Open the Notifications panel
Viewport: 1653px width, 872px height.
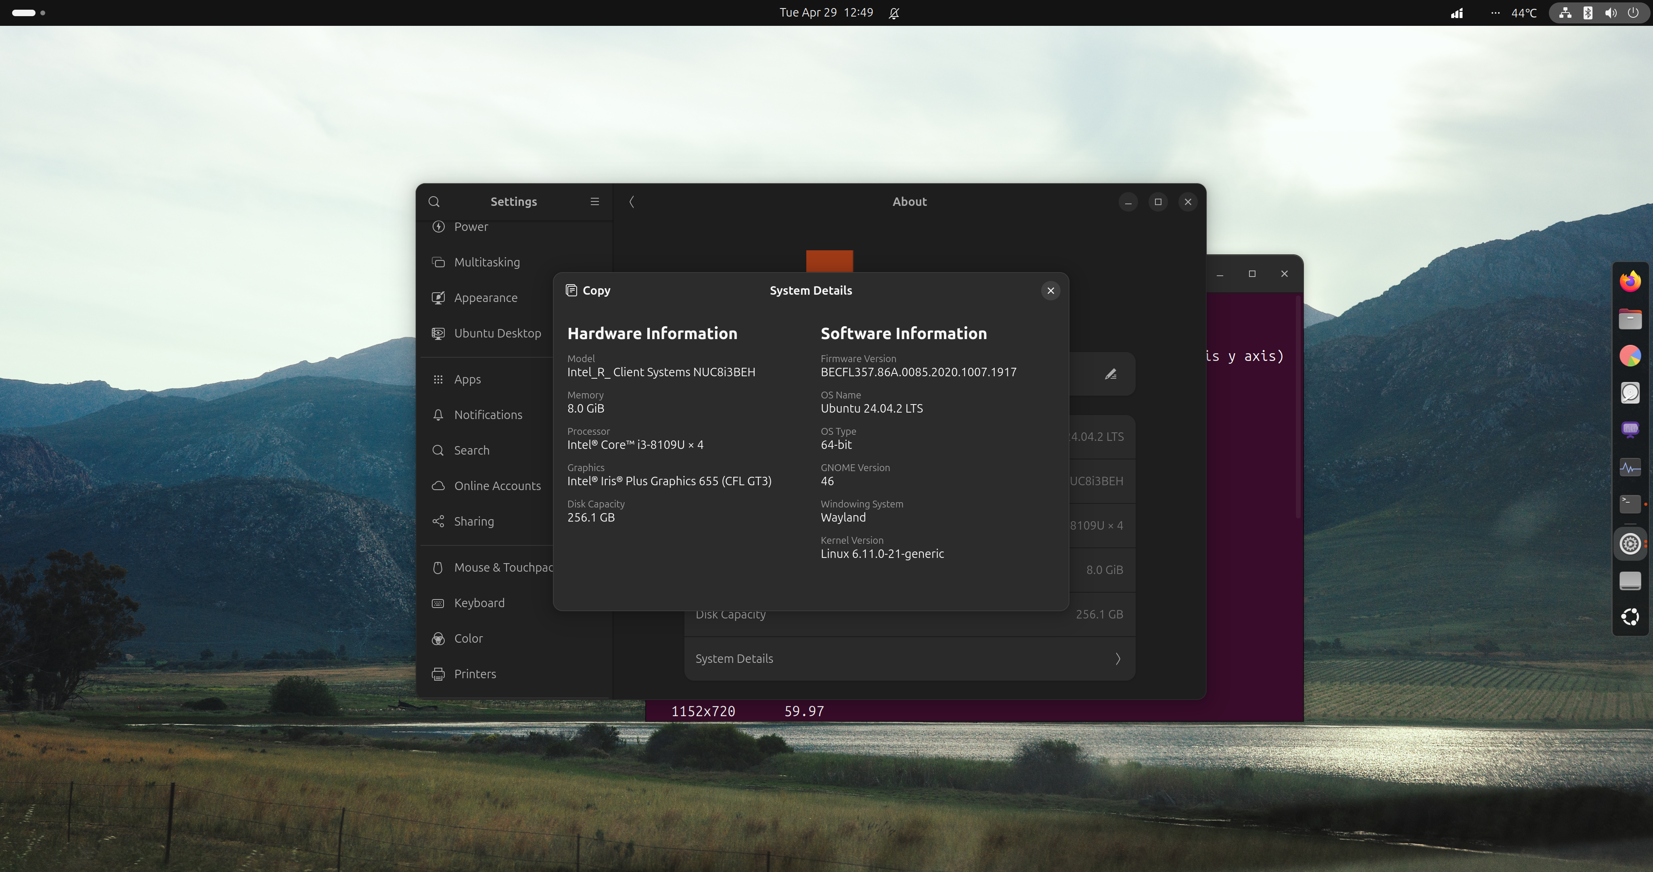pyautogui.click(x=488, y=415)
